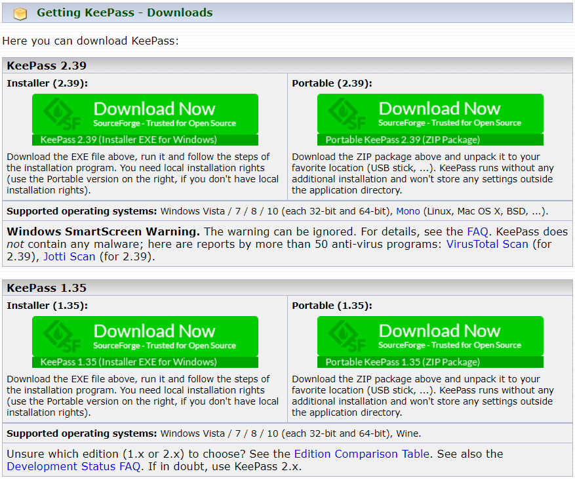Click 'Here you can download KeePass:' text
Image resolution: width=575 pixels, height=480 pixels.
coord(90,41)
